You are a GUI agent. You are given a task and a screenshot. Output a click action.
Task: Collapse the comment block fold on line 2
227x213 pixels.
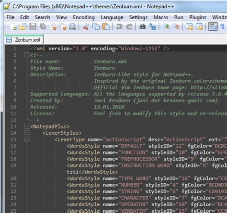27,55
